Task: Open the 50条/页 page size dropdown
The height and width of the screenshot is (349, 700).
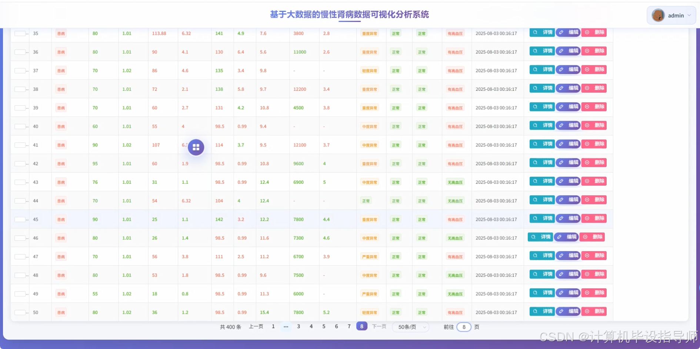Action: [411, 327]
